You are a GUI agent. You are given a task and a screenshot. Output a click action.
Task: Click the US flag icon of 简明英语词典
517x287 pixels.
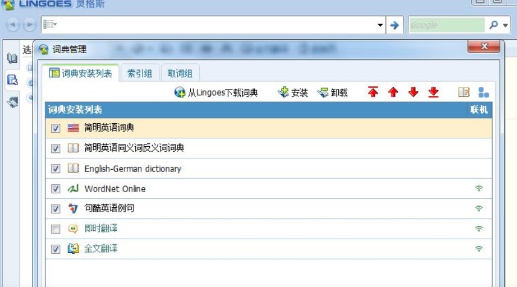click(73, 127)
